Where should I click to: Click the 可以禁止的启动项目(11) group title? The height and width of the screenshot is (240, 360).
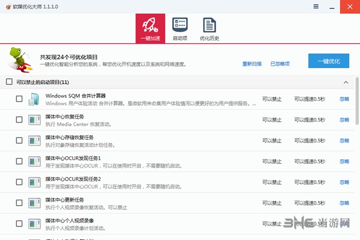coord(43,82)
